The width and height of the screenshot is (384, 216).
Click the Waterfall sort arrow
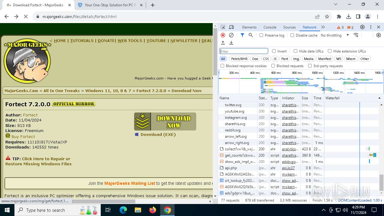tap(379, 98)
